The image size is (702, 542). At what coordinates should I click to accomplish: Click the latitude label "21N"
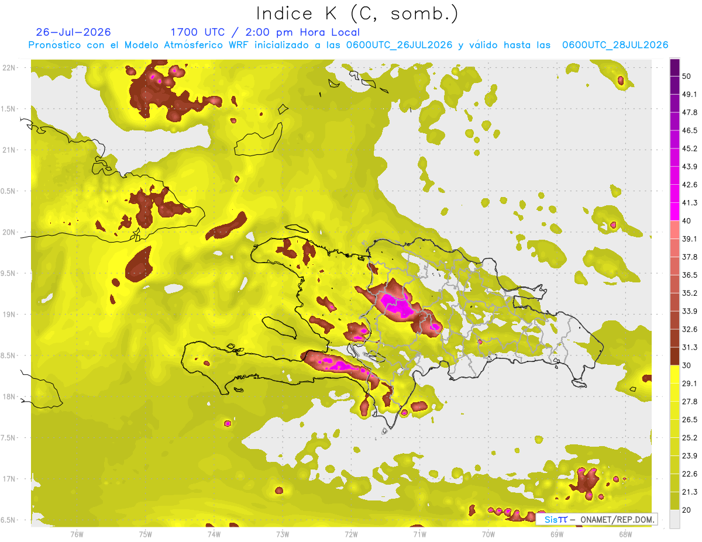coord(9,150)
